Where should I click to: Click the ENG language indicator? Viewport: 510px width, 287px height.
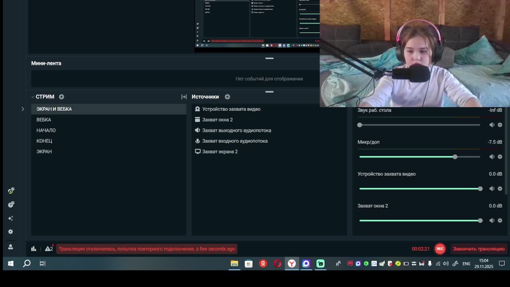[466, 263]
